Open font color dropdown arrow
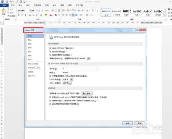This screenshot has height=139, width=172. coord(53,15)
